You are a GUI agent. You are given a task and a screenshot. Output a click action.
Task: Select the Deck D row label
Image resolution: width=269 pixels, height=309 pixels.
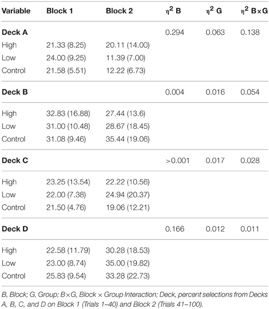click(15, 229)
